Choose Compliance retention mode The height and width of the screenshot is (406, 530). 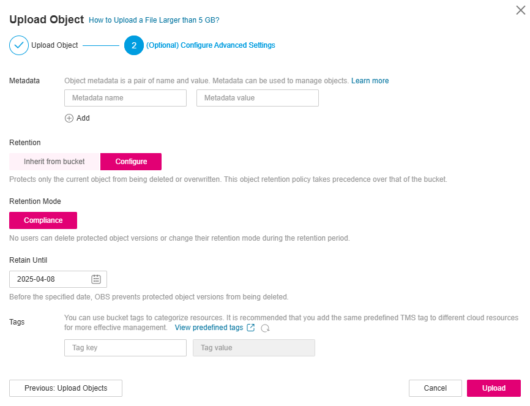coord(43,220)
